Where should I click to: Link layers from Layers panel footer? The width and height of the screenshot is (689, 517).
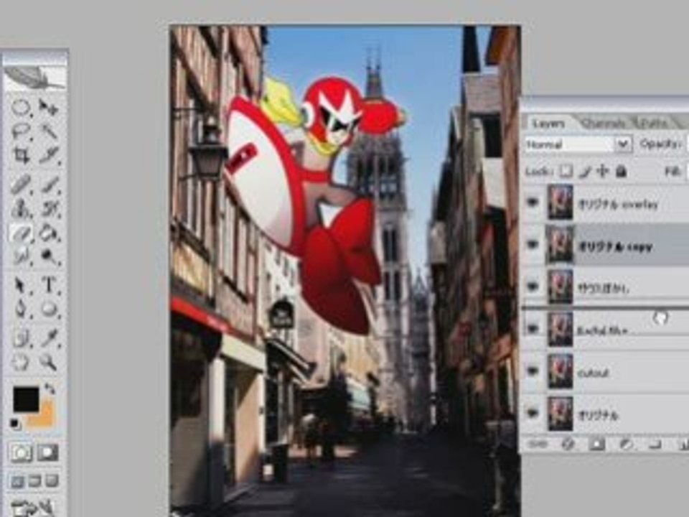click(536, 444)
